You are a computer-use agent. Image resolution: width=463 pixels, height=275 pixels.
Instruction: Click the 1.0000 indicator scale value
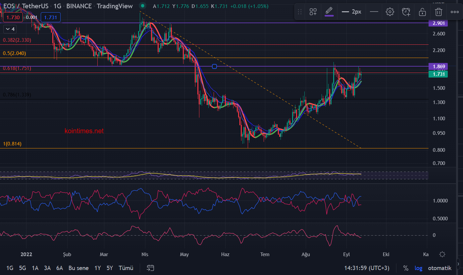[440, 200]
